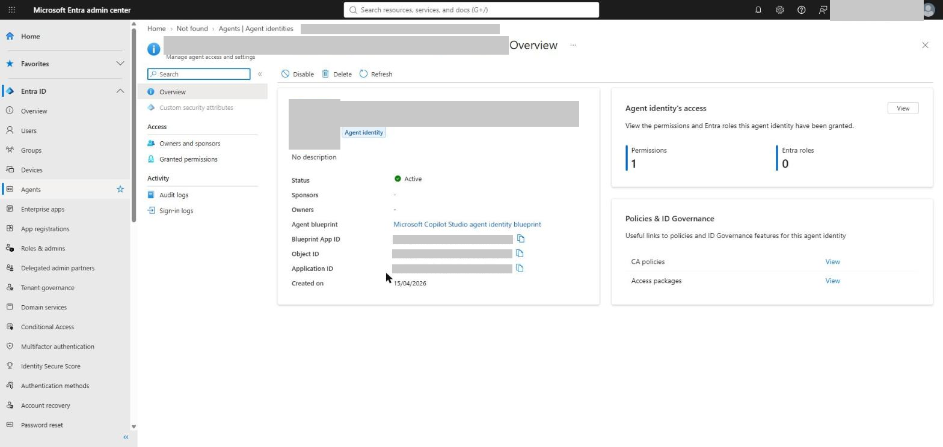This screenshot has height=447, width=943.
Task: Open the app launcher waffle icon
Action: [x=11, y=10]
